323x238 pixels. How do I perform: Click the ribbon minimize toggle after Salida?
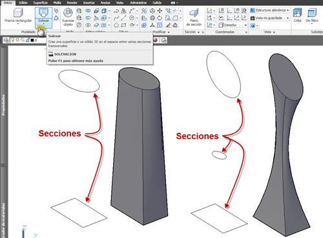[173, 3]
